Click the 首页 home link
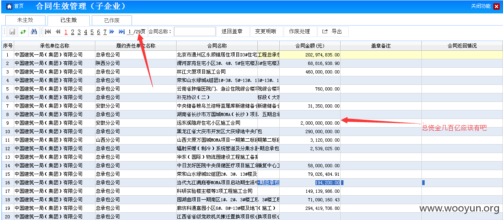 click(x=19, y=6)
